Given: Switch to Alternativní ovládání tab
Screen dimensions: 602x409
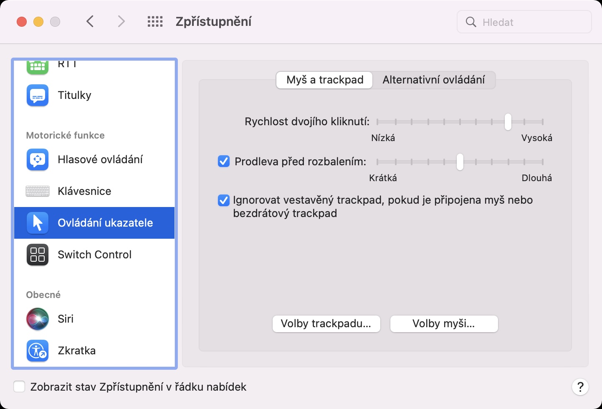Looking at the screenshot, I should 433,80.
